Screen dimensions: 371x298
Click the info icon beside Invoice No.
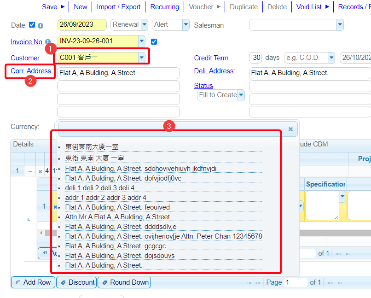(48, 42)
